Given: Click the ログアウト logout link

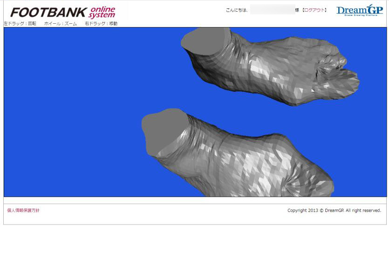Looking at the screenshot, I should (x=315, y=10).
